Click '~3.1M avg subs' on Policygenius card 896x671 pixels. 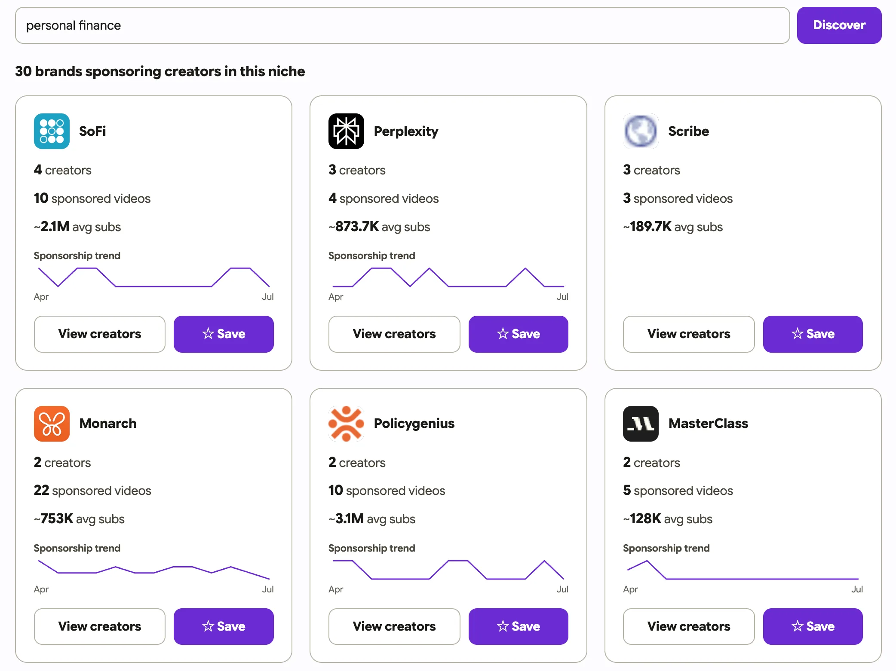click(372, 519)
